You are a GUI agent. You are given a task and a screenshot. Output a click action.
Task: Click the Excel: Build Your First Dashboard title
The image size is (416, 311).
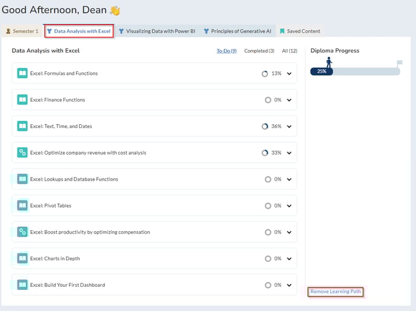[x=67, y=285]
